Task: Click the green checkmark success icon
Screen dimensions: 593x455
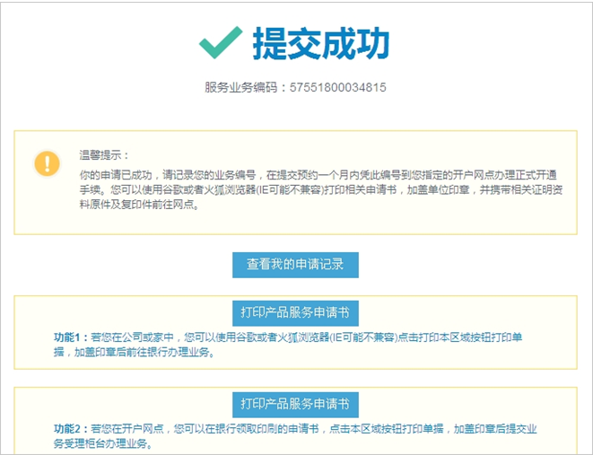Action: [221, 42]
